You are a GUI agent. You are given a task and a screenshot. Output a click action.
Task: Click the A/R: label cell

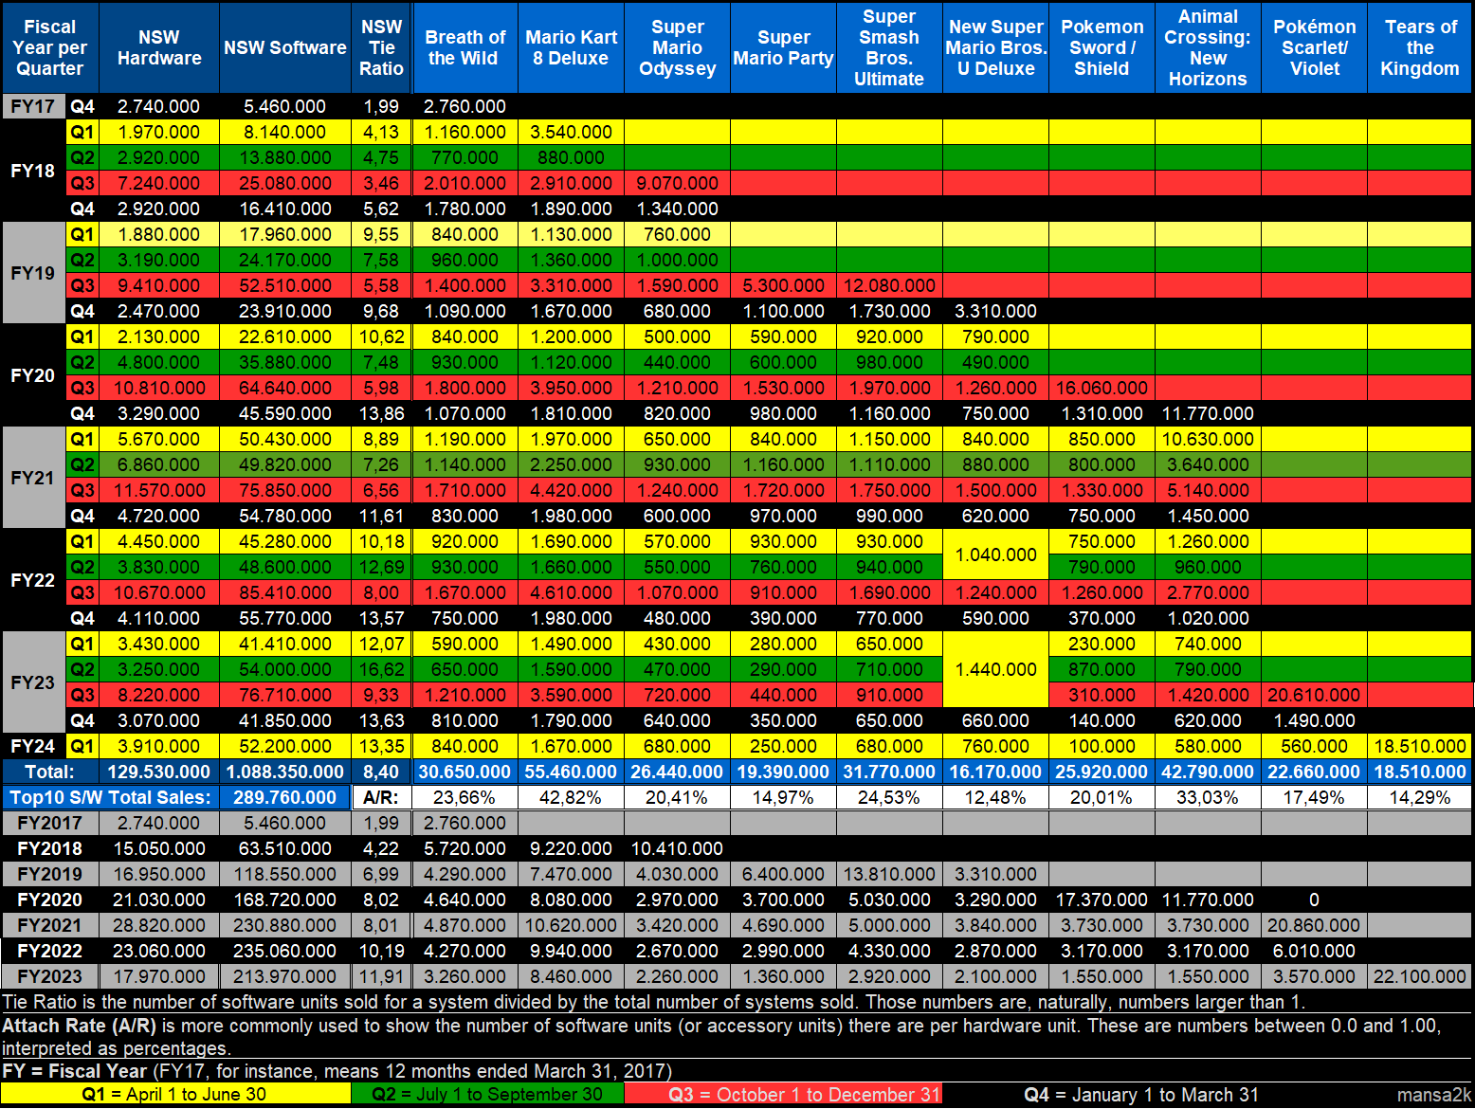(x=381, y=797)
